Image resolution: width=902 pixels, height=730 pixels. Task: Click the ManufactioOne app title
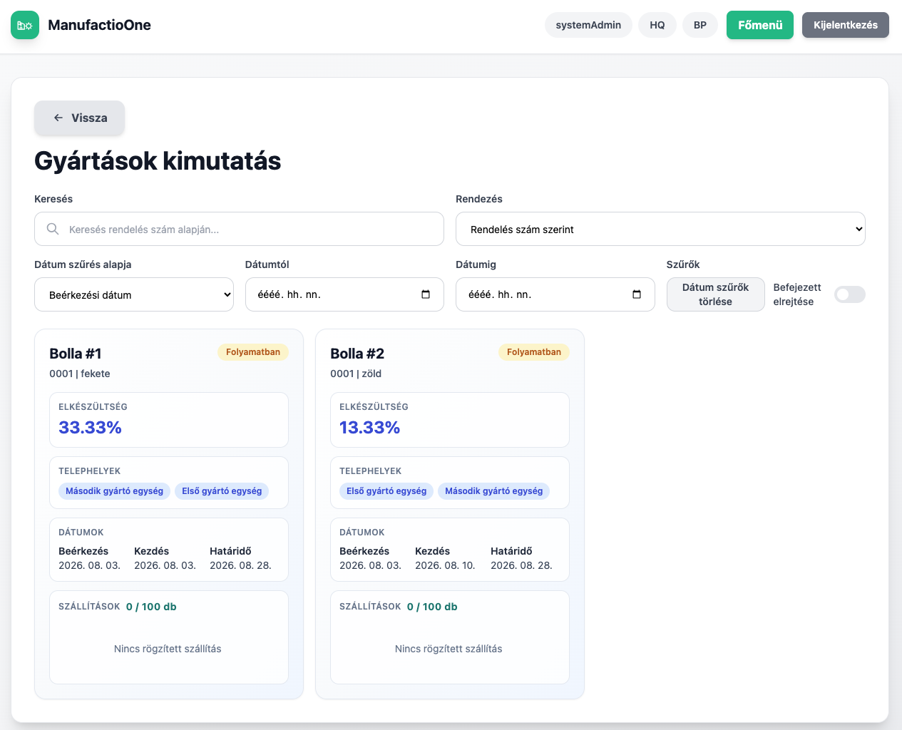tap(99, 25)
